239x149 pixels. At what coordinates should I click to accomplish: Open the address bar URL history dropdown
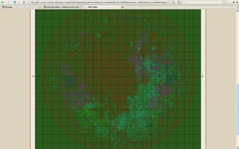tap(170, 2)
